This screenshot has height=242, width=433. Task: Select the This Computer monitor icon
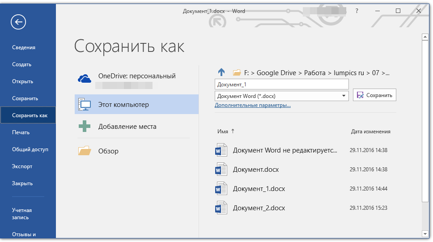pos(85,105)
